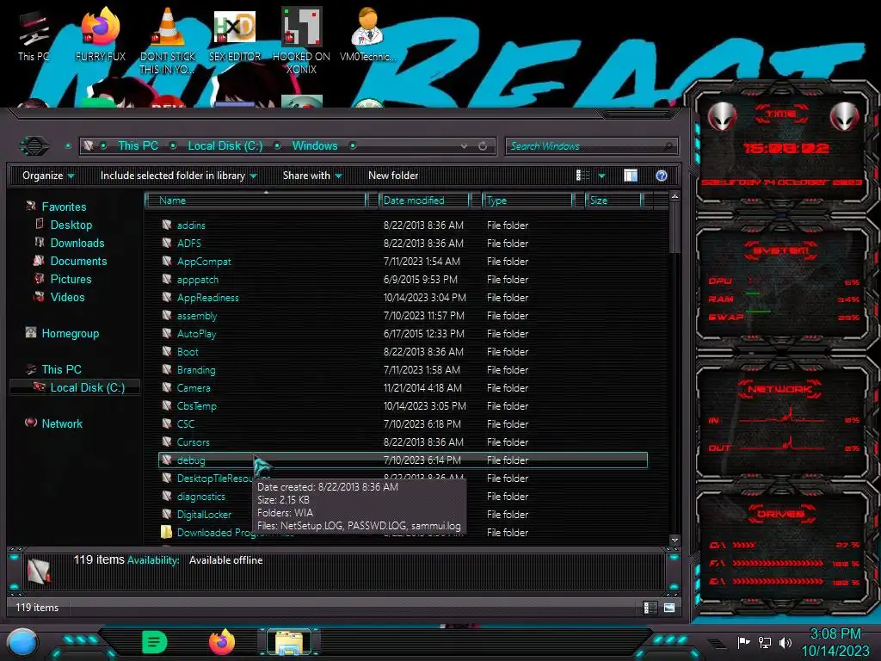Open Videos in the navigation pane
This screenshot has width=881, height=661.
(59, 297)
